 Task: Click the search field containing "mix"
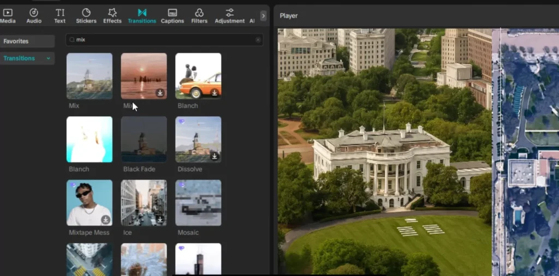164,39
